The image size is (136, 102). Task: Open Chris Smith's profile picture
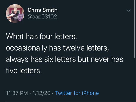coord(15,14)
